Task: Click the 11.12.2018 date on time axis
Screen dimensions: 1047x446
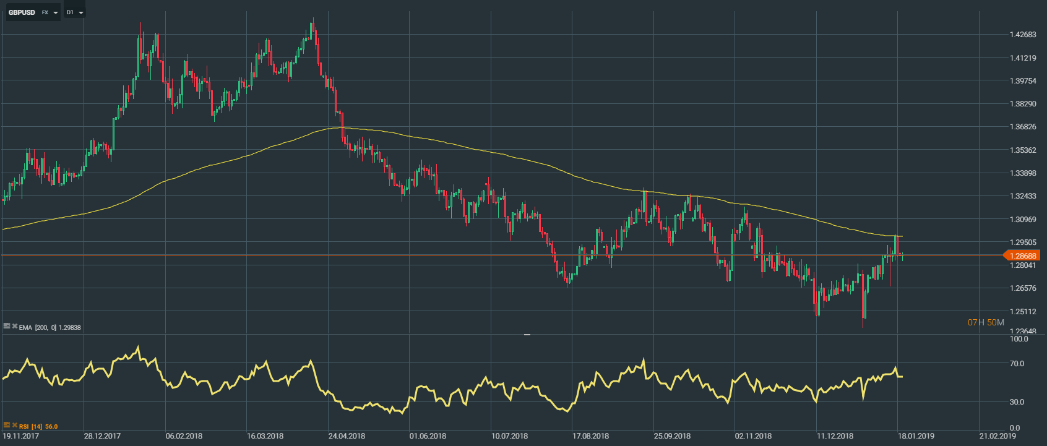Action: click(835, 436)
